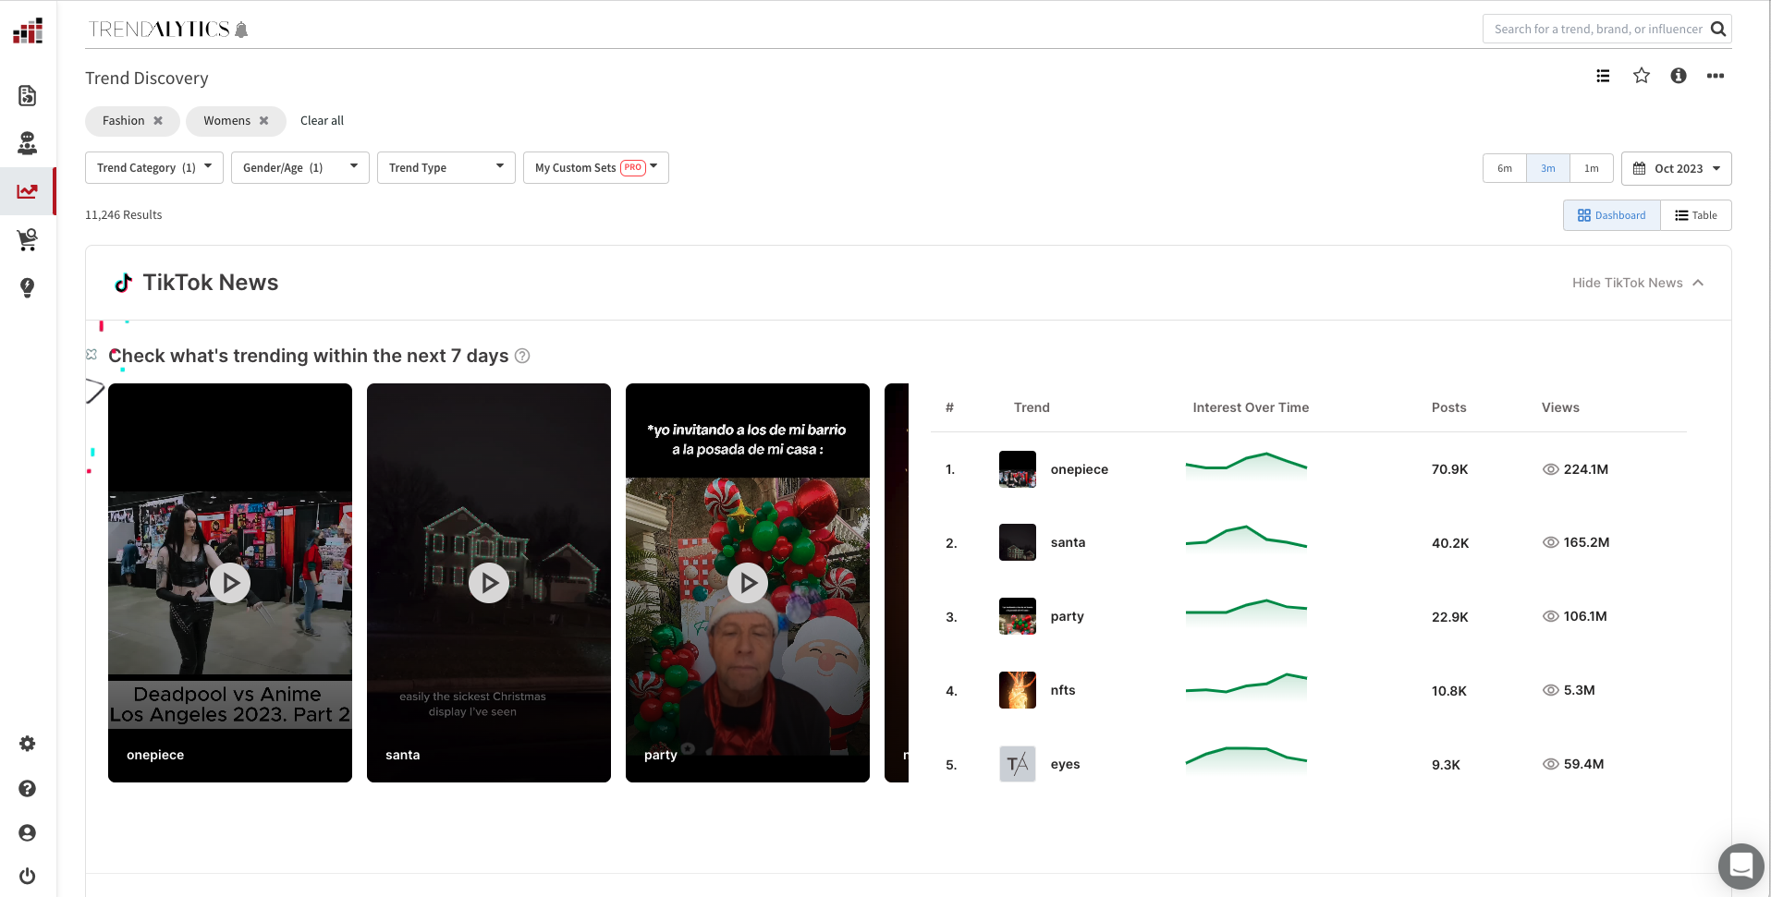
Task: Open the Trend Type dropdown
Action: pos(446,167)
